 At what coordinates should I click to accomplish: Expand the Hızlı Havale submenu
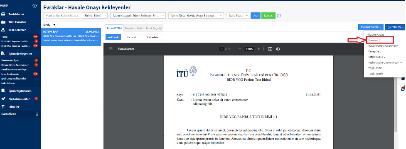click(377, 57)
